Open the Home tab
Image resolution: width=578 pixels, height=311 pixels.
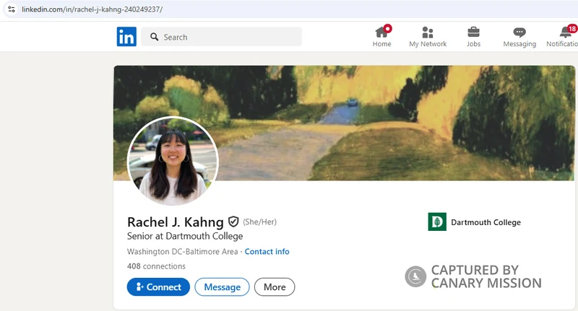pyautogui.click(x=382, y=36)
